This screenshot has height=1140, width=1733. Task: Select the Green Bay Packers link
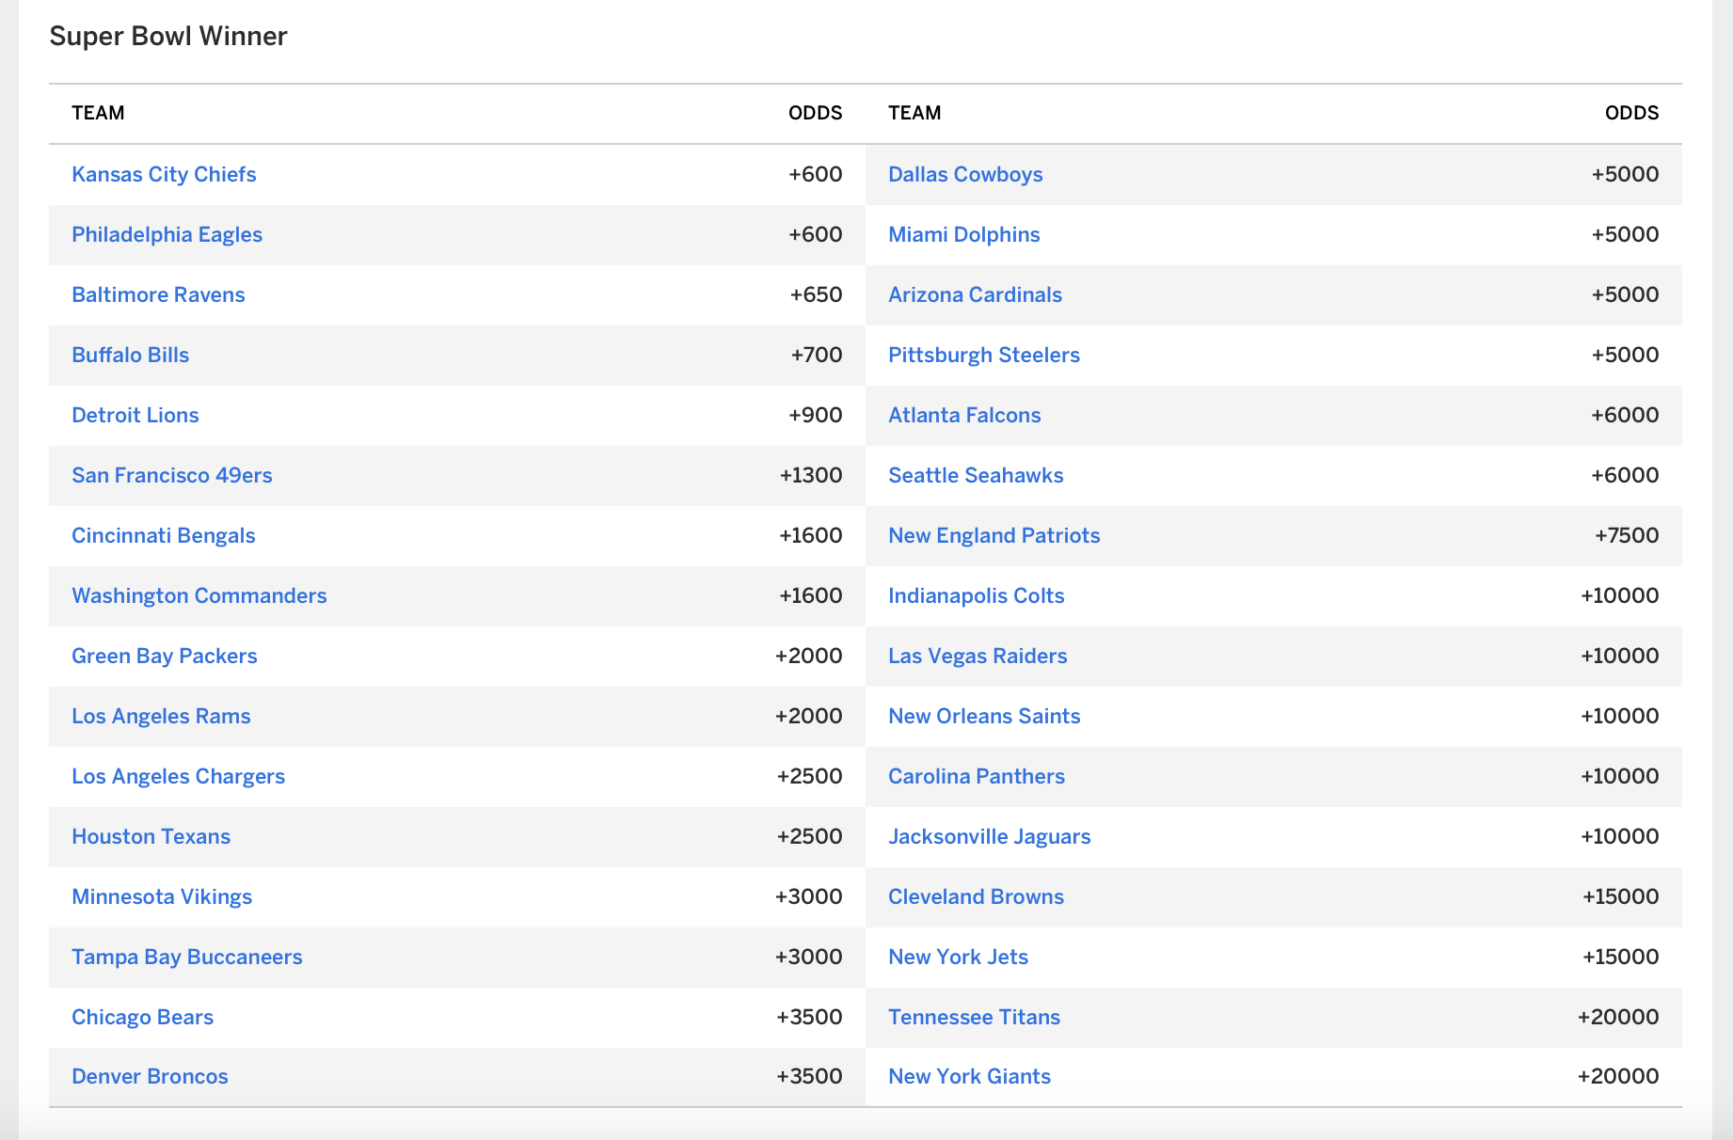pyautogui.click(x=164, y=656)
